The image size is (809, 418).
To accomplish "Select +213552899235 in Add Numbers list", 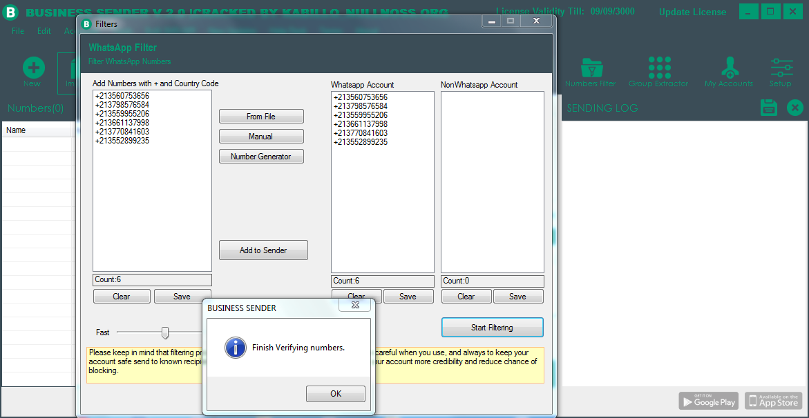I will 122,140.
